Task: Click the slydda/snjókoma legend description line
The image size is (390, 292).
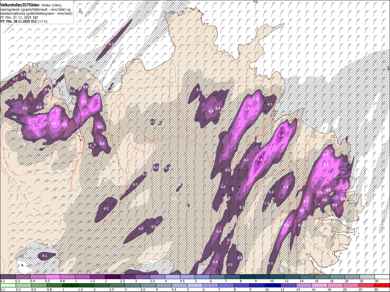Action: click(36, 13)
